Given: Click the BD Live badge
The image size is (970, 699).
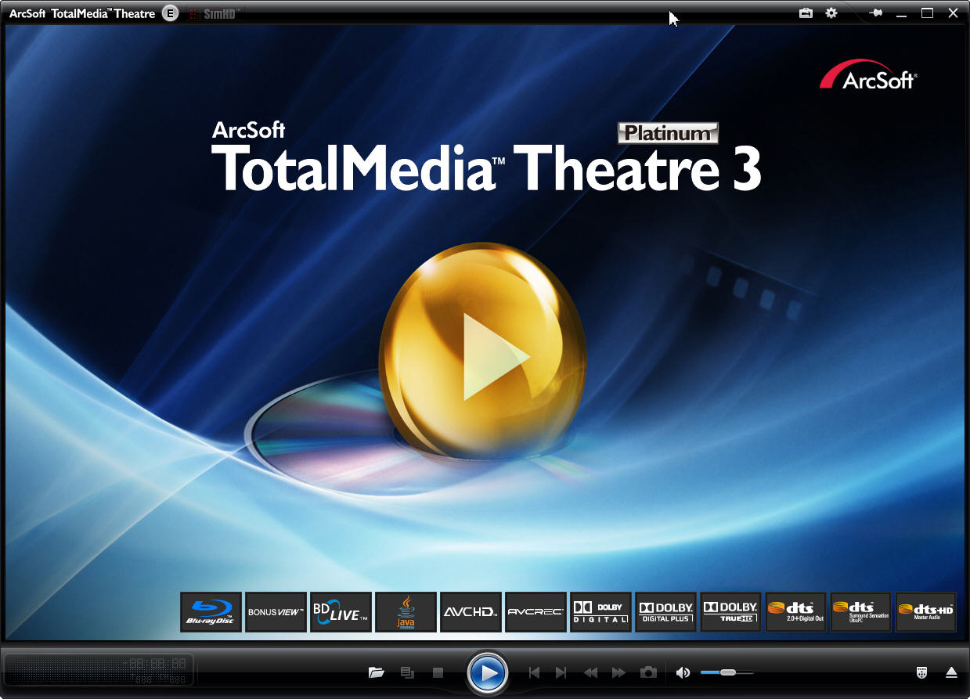Looking at the screenshot, I should (341, 612).
